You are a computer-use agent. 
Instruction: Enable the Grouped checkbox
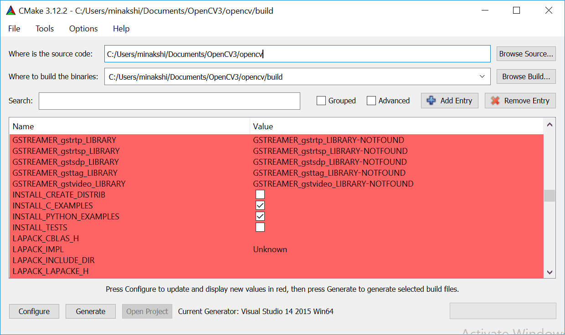(321, 101)
